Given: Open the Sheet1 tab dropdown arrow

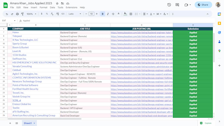Looking at the screenshot, I should [x=34, y=123].
